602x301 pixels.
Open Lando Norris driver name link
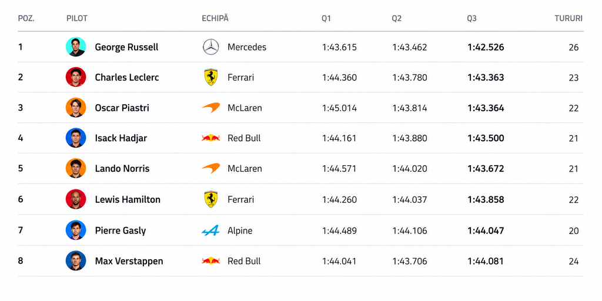[x=122, y=168]
